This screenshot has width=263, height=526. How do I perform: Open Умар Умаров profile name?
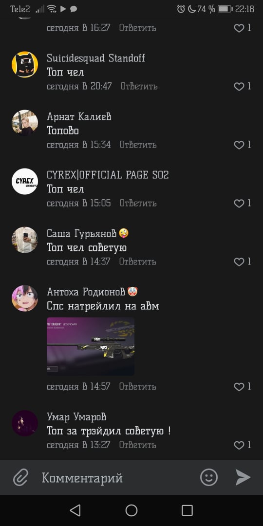coord(76,417)
